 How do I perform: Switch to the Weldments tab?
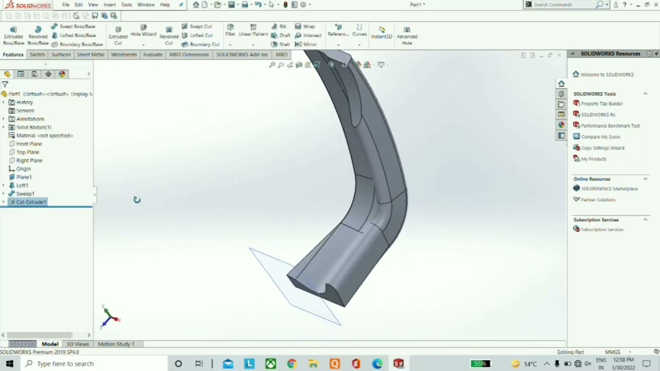pos(124,55)
